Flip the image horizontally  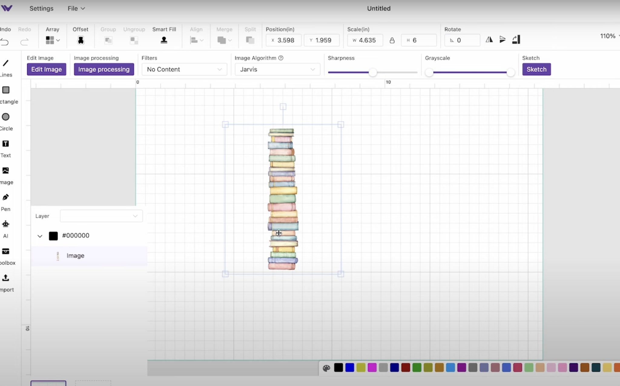[x=489, y=39]
